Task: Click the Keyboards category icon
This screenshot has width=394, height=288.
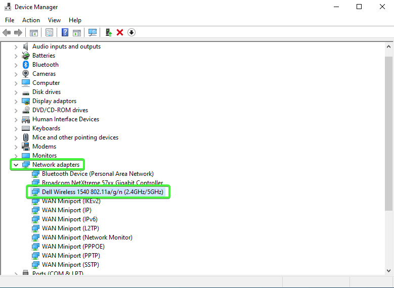Action: 26,128
